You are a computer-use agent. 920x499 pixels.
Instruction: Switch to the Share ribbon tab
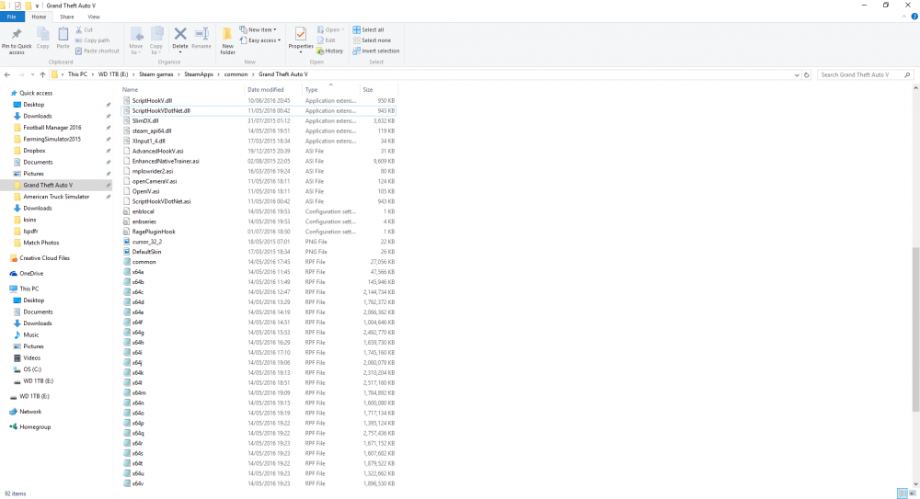[x=67, y=17]
